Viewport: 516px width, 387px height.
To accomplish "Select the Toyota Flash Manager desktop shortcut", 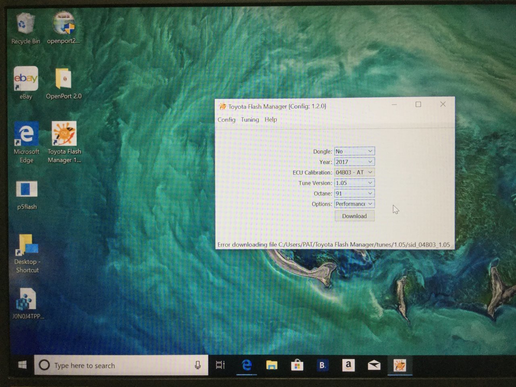I will pos(64,143).
